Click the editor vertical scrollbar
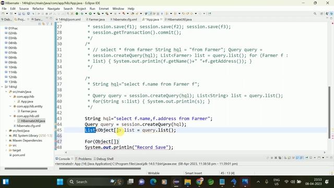The height and width of the screenshot is (188, 334). coord(329,112)
